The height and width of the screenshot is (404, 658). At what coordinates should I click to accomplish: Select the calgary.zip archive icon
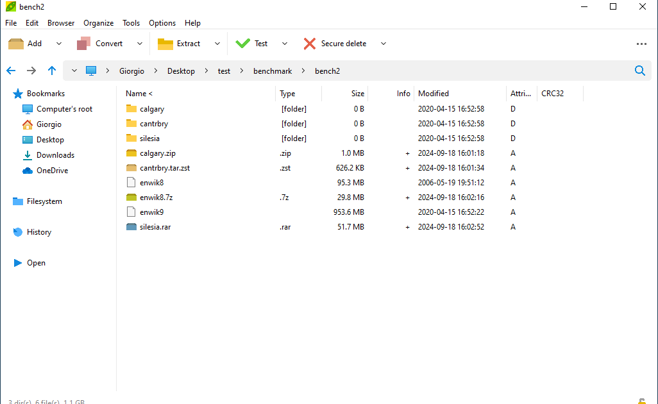[131, 153]
